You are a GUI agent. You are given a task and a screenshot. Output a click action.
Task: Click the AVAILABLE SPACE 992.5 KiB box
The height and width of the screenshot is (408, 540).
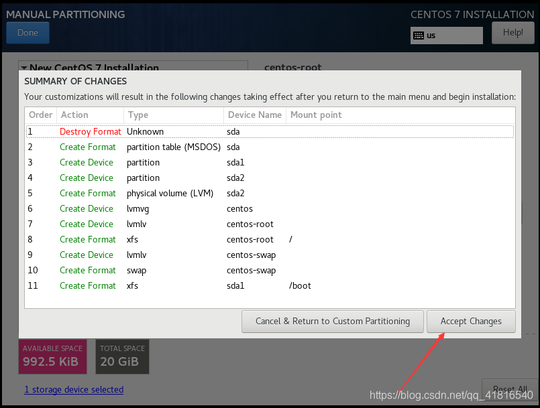(x=53, y=356)
